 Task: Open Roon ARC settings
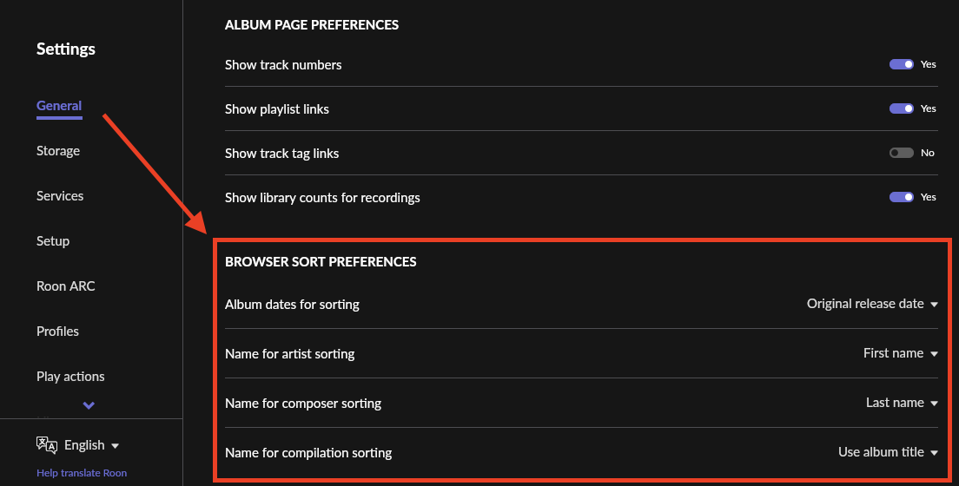(x=65, y=286)
